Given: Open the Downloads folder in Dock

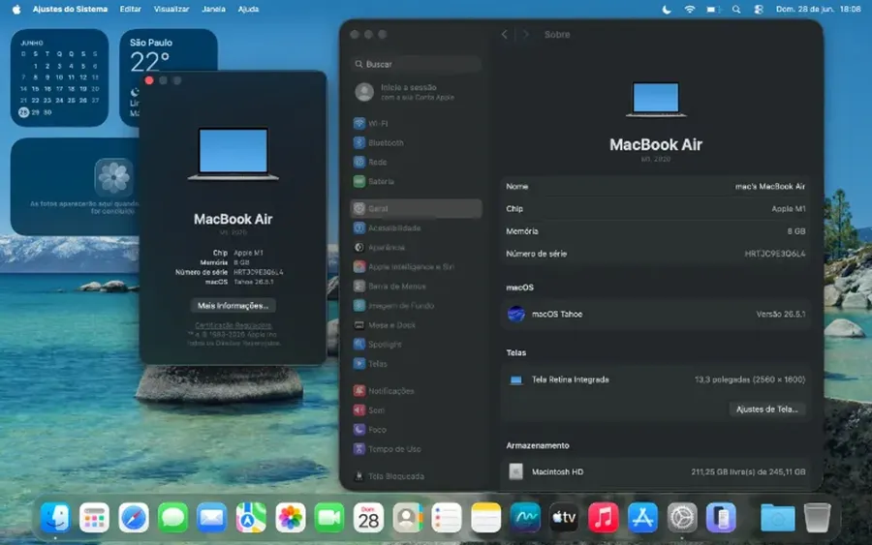Looking at the screenshot, I should point(777,517).
